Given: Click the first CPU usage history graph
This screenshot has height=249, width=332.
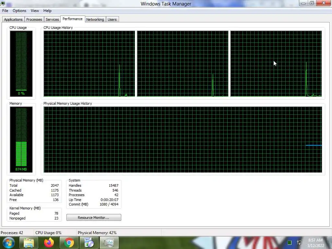Looking at the screenshot, I should tap(89, 64).
